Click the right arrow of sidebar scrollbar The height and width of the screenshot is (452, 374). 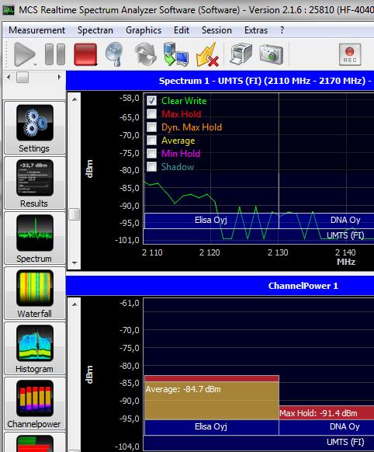[59, 77]
